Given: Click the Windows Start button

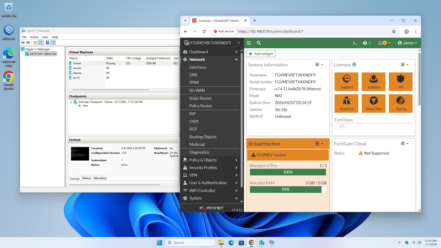Looking at the screenshot, I should [160, 242].
